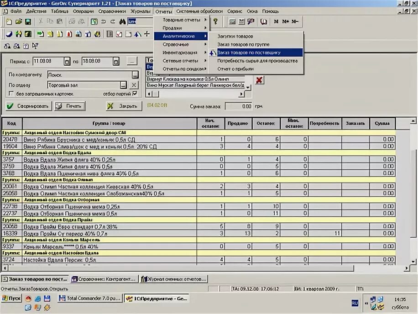Click the yellow question mark Help icon
The image size is (418, 314).
click(215, 21)
